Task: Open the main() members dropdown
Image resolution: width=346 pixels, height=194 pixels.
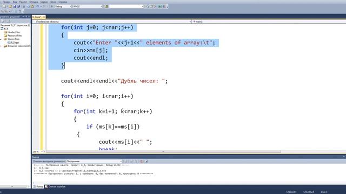Action: point(269,22)
